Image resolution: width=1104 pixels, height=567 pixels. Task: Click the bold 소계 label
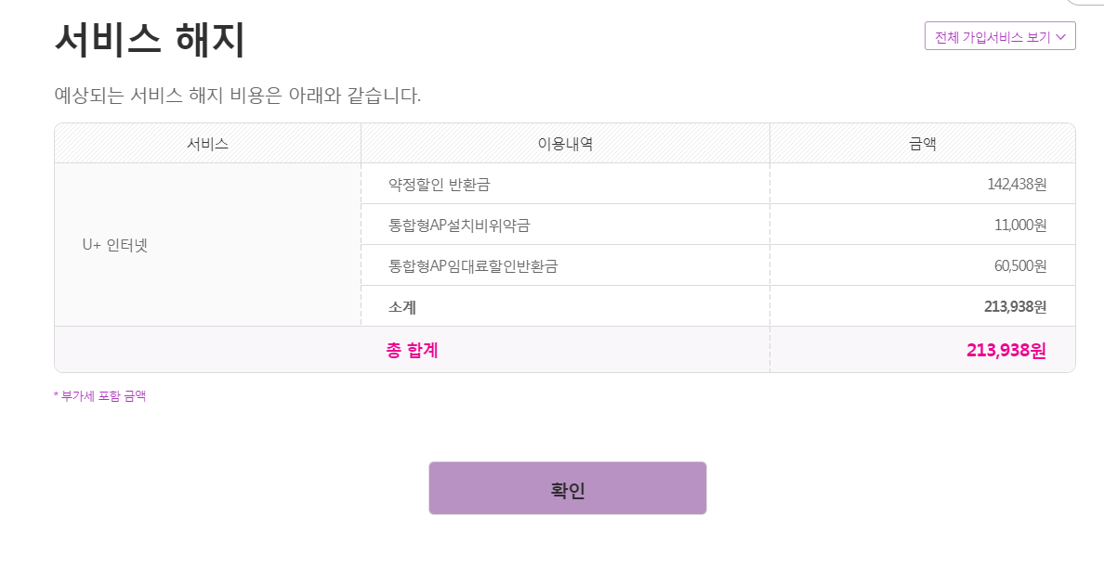(402, 306)
